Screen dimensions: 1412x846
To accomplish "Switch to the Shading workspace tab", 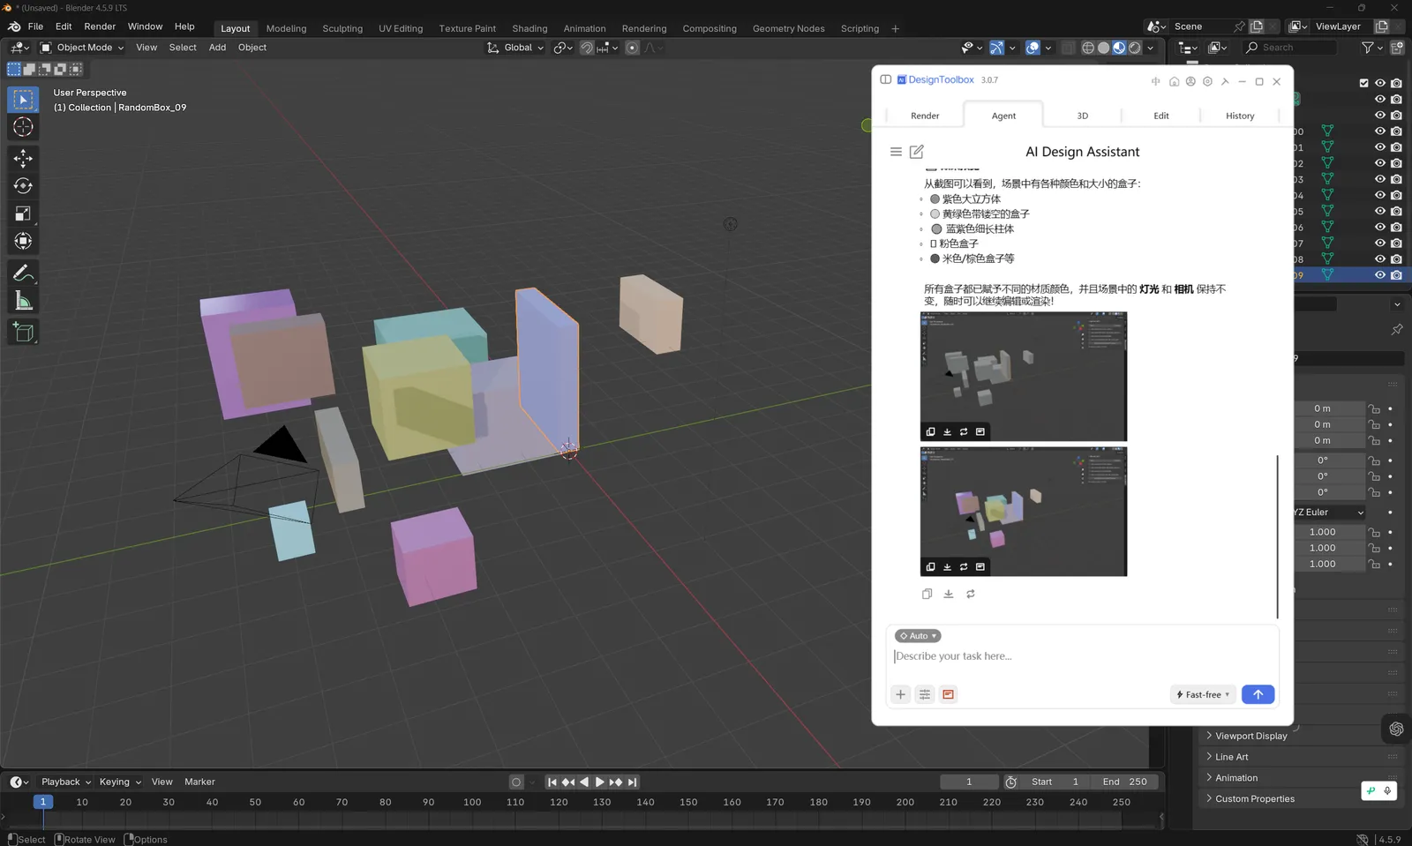I will pyautogui.click(x=529, y=28).
